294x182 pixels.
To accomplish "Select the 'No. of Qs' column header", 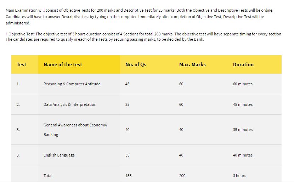I will (147, 64).
